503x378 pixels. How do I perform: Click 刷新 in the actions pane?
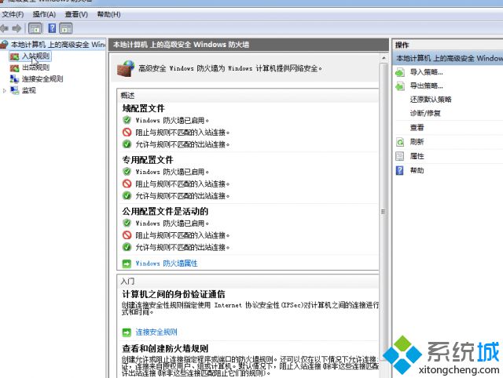[x=417, y=142]
